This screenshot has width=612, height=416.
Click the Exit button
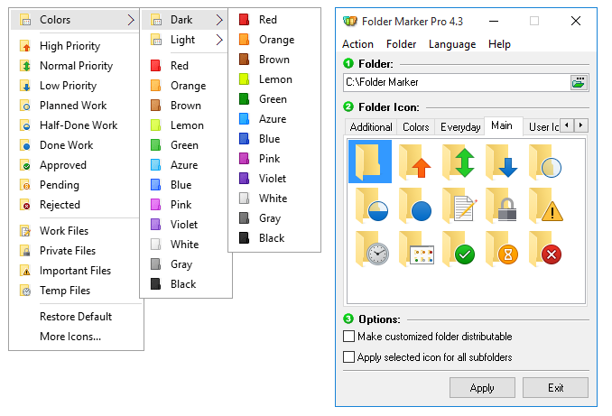(555, 388)
